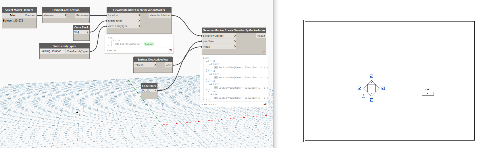Screen dimensions: 481x148
Task: Click the Select button in Select Model Element
Action: pos(13,15)
